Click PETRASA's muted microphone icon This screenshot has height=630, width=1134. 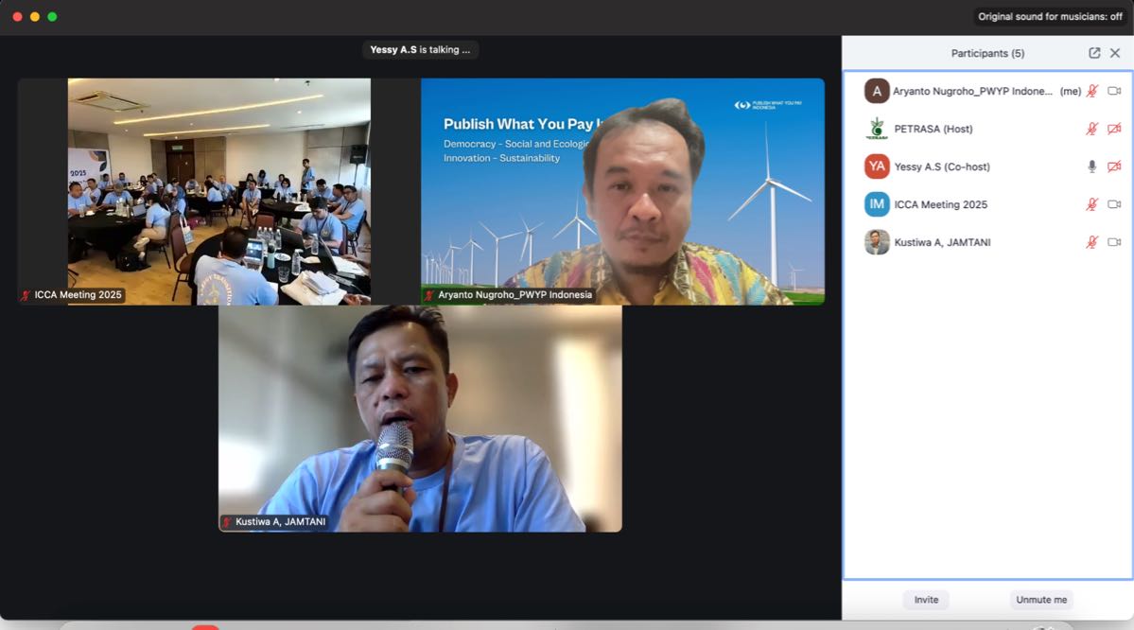tap(1091, 129)
